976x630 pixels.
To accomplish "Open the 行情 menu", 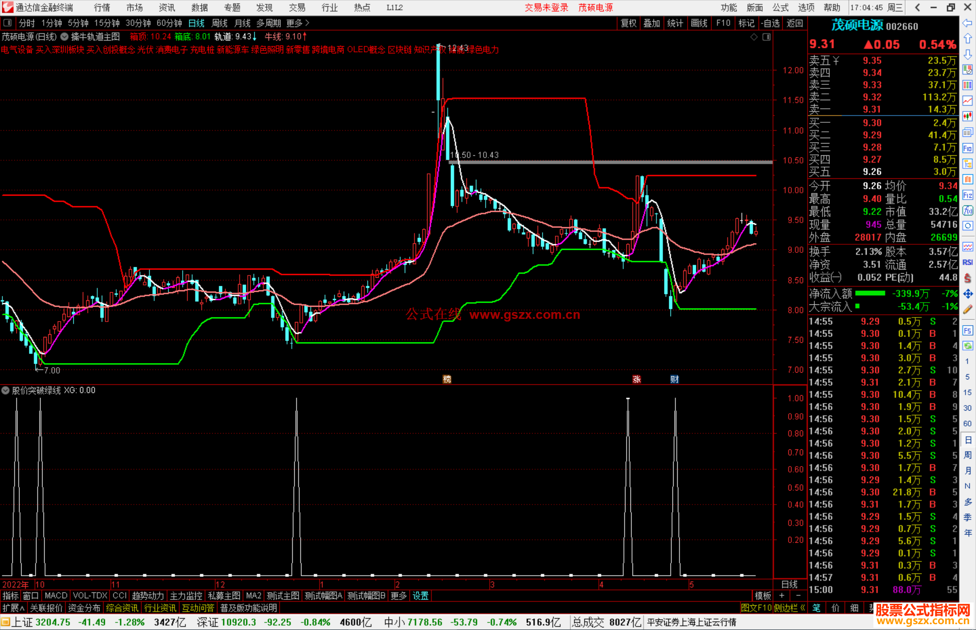I will (x=102, y=8).
